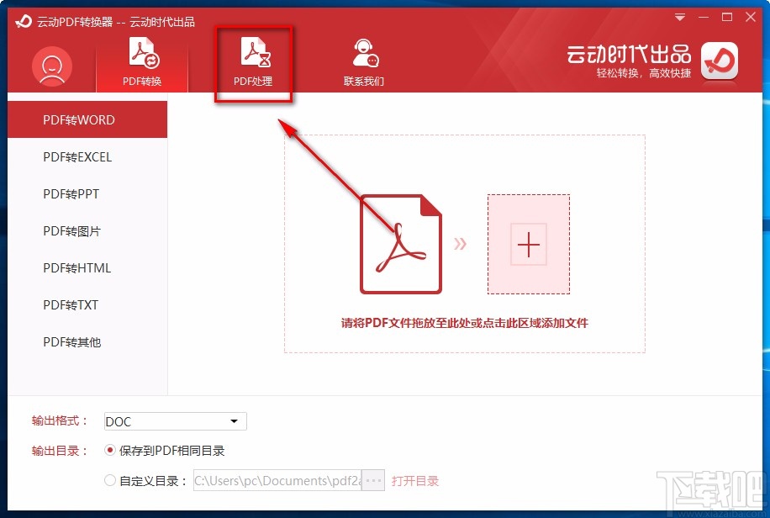Open the PDF转换 conversion tool
The width and height of the screenshot is (770, 518).
[141, 63]
